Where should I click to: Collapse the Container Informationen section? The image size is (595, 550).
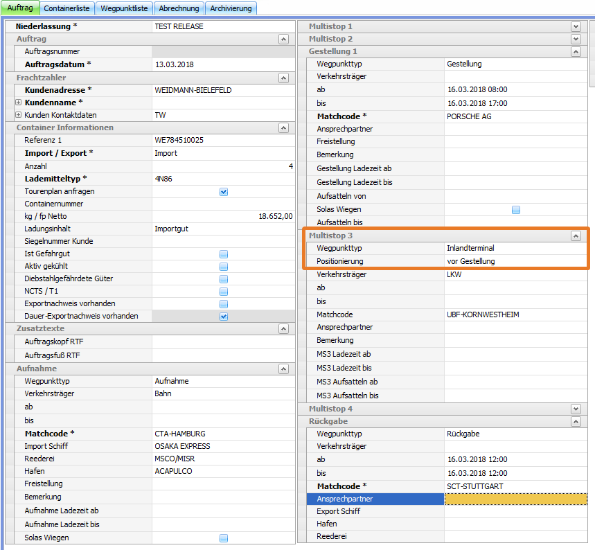283,128
